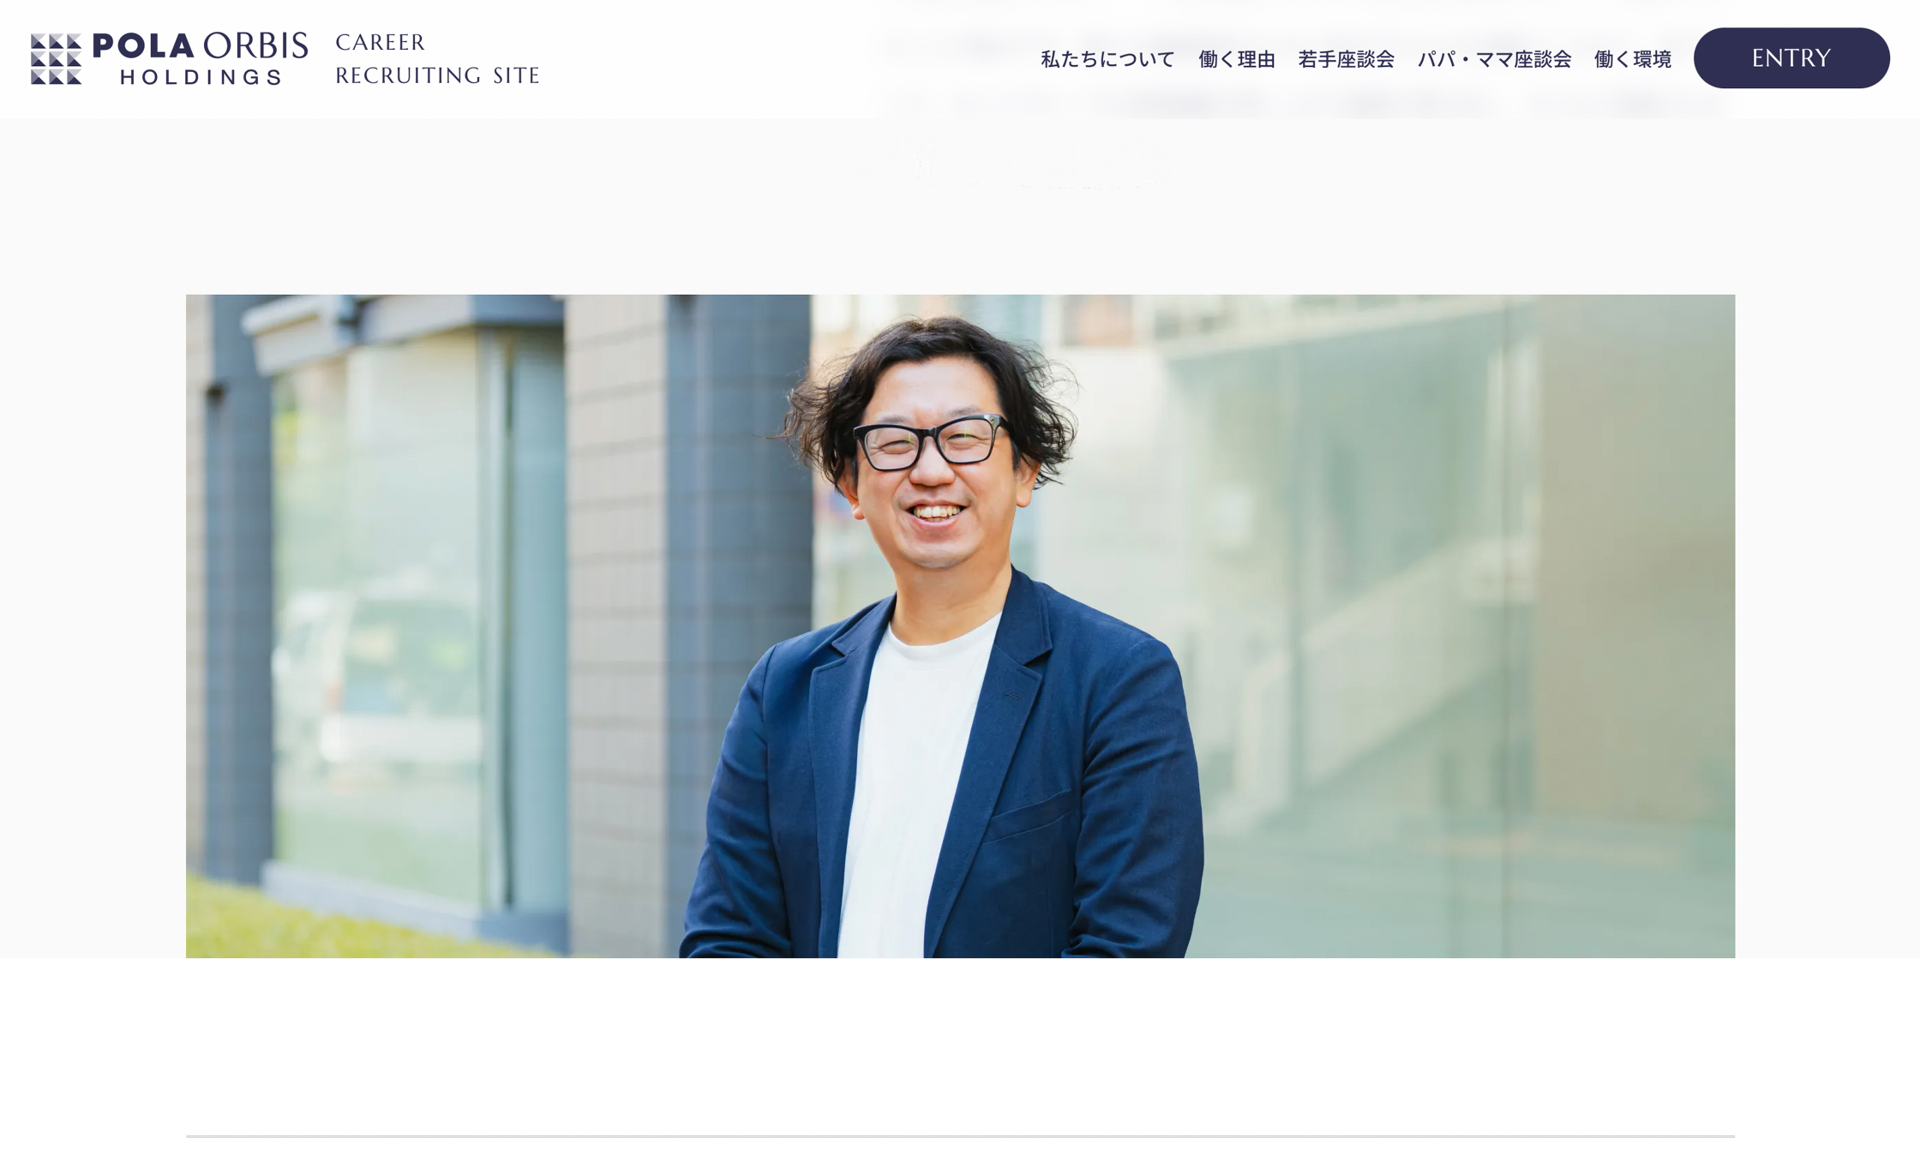Click the POLA ORBIS triangle mosaic logo mark
Viewport: 1920px width, 1167px height.
pos(57,59)
